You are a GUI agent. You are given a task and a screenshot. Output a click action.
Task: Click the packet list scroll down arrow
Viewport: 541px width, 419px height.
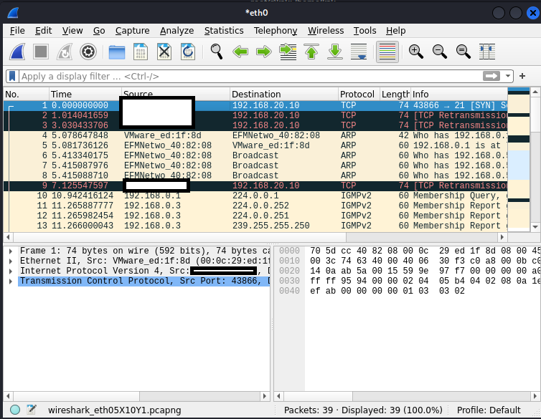pos(535,226)
